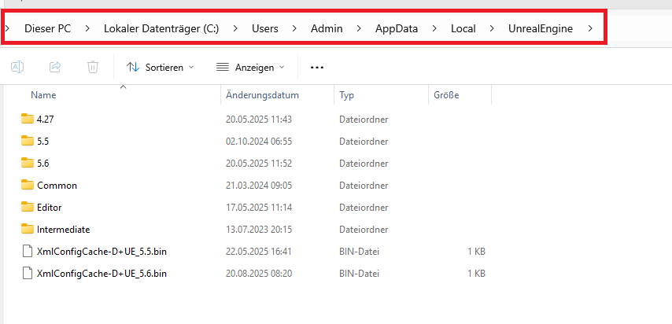Open the three-dots more options menu
The width and height of the screenshot is (672, 324).
click(317, 68)
